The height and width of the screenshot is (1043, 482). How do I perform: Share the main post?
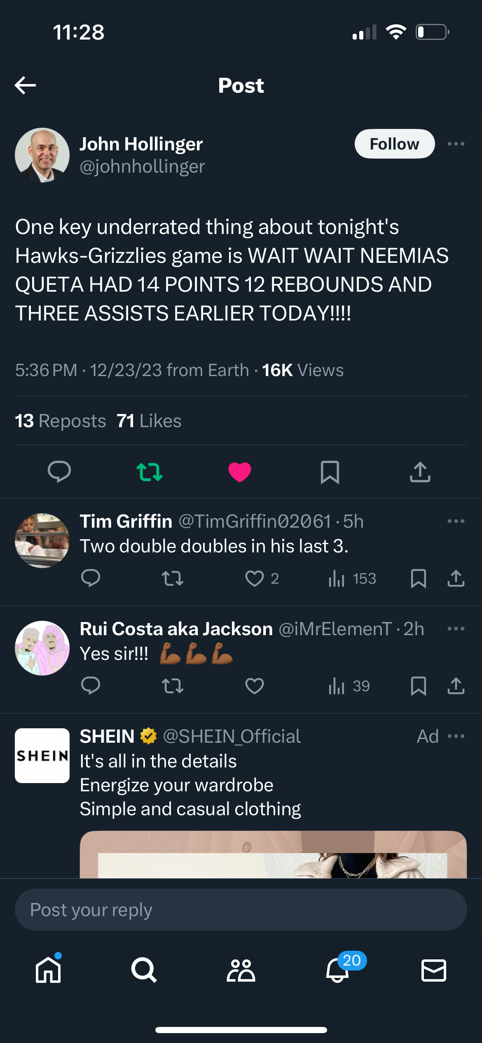(420, 472)
